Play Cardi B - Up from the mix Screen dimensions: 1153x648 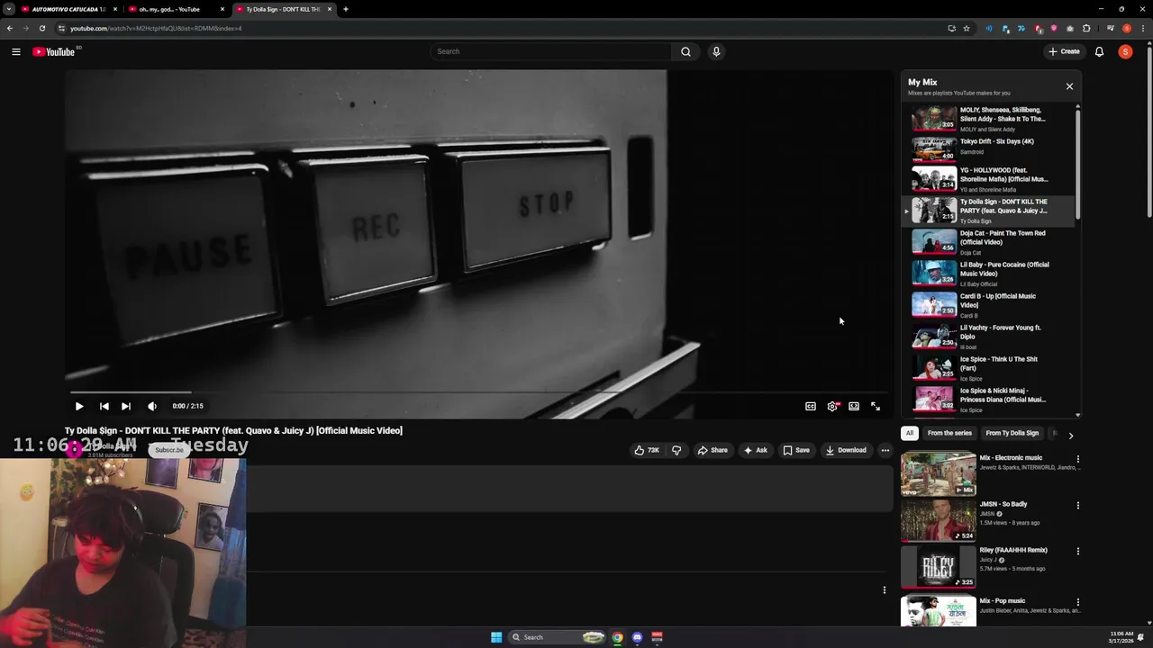tap(989, 305)
